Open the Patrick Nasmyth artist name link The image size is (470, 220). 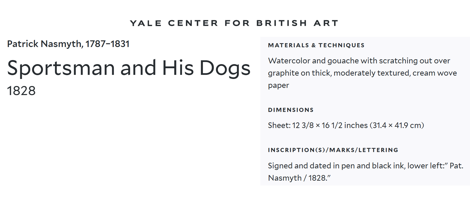44,44
